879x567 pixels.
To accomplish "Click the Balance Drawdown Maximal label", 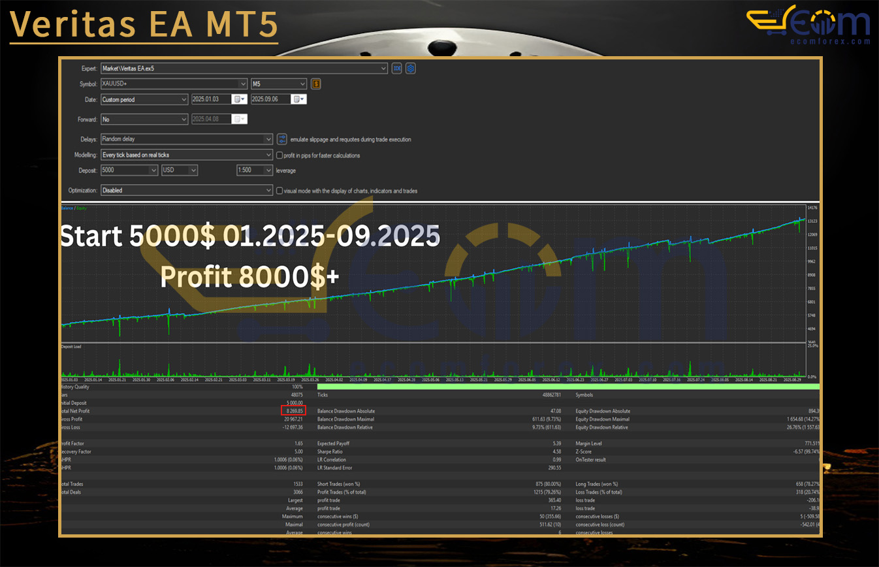I will 345,419.
